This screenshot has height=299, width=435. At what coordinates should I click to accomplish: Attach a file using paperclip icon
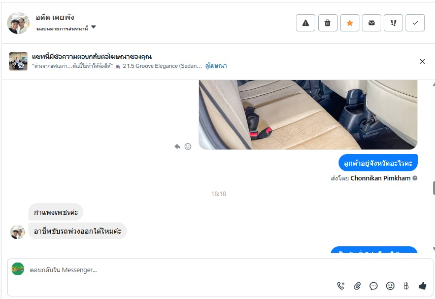coord(357,286)
